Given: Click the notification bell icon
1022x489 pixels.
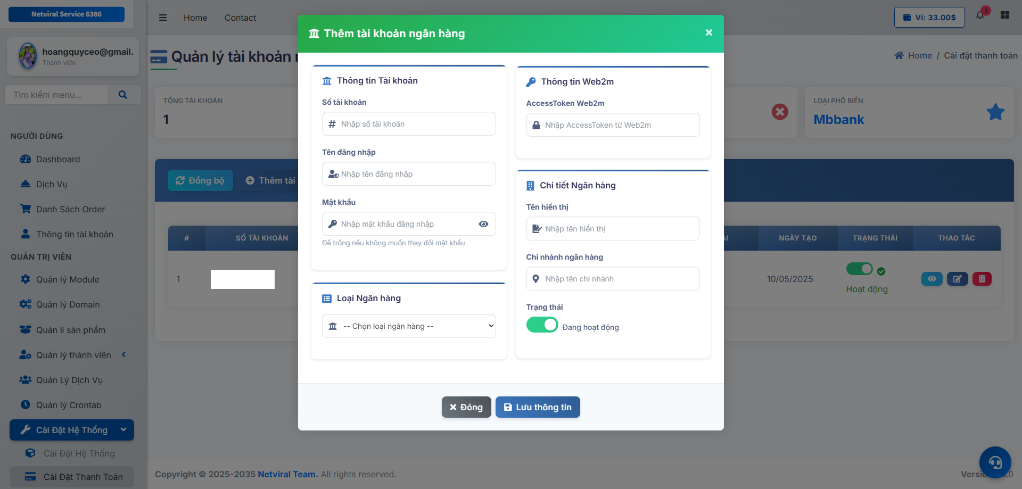Looking at the screenshot, I should click(980, 15).
